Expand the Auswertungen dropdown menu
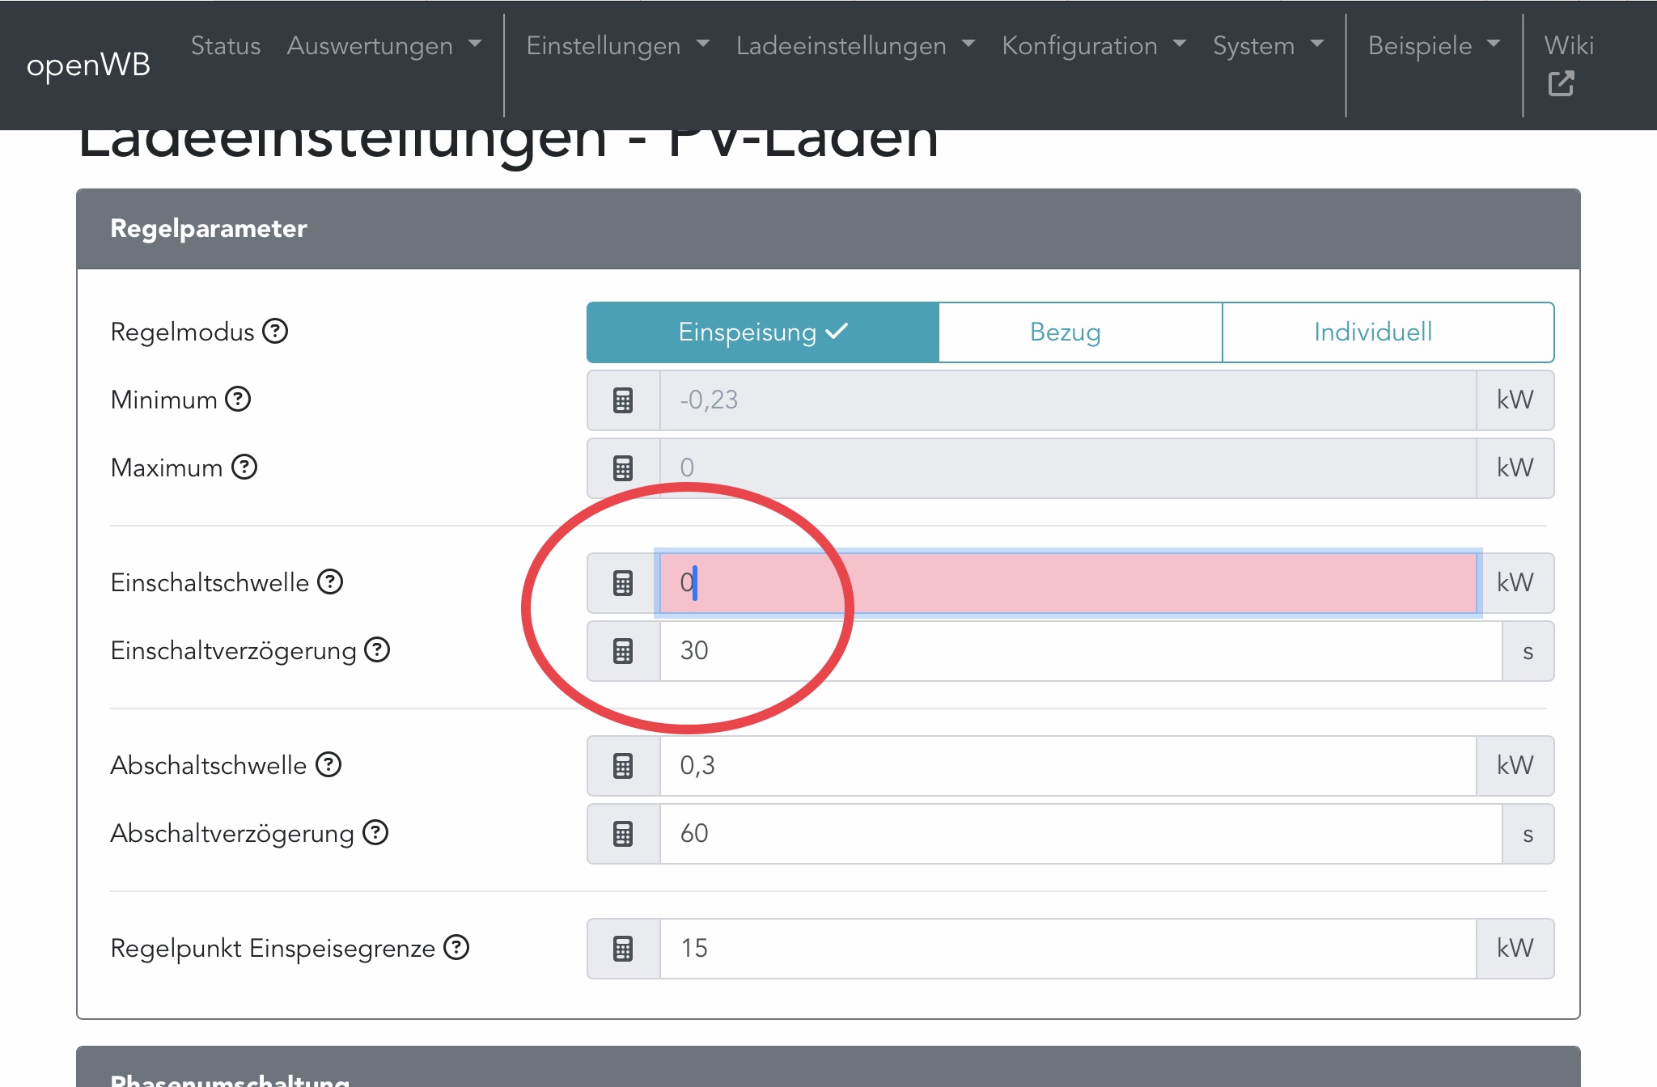The image size is (1657, 1087). (x=384, y=46)
